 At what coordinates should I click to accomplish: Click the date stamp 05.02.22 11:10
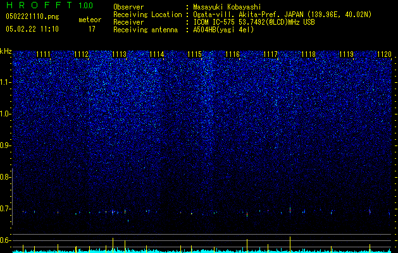point(32,29)
